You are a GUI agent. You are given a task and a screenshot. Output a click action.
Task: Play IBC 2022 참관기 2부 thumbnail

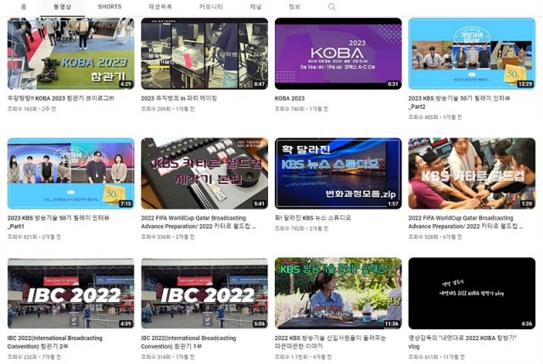coord(70,294)
